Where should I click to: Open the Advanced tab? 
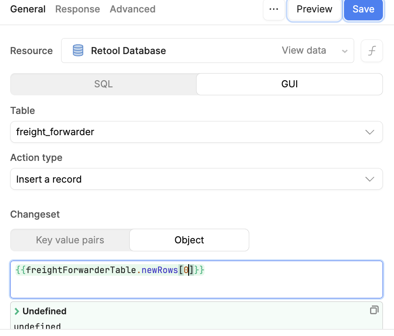click(133, 9)
